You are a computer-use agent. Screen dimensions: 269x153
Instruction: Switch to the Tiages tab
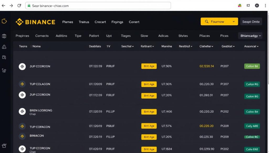(126, 36)
